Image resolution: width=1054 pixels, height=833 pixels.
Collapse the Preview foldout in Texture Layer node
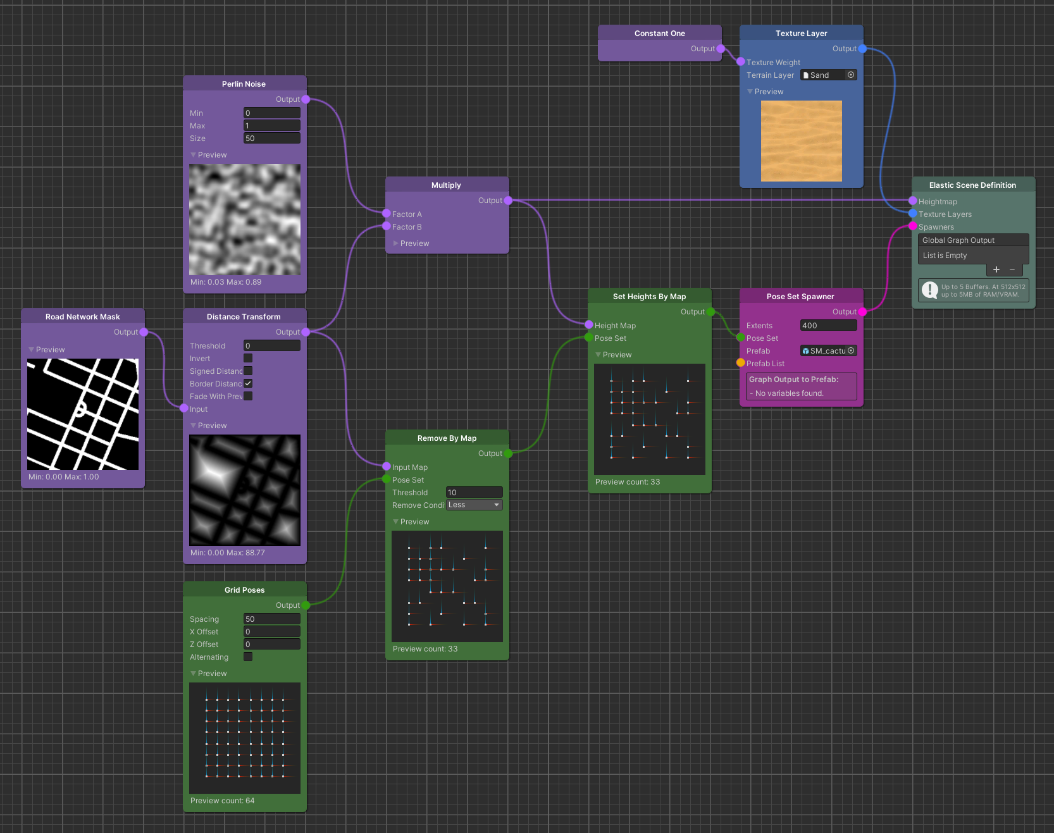(x=750, y=92)
